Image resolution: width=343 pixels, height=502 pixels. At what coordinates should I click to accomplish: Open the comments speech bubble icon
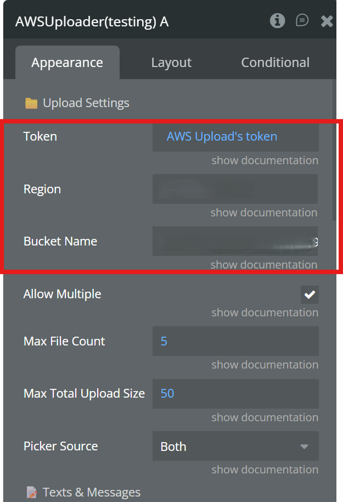coord(302,21)
